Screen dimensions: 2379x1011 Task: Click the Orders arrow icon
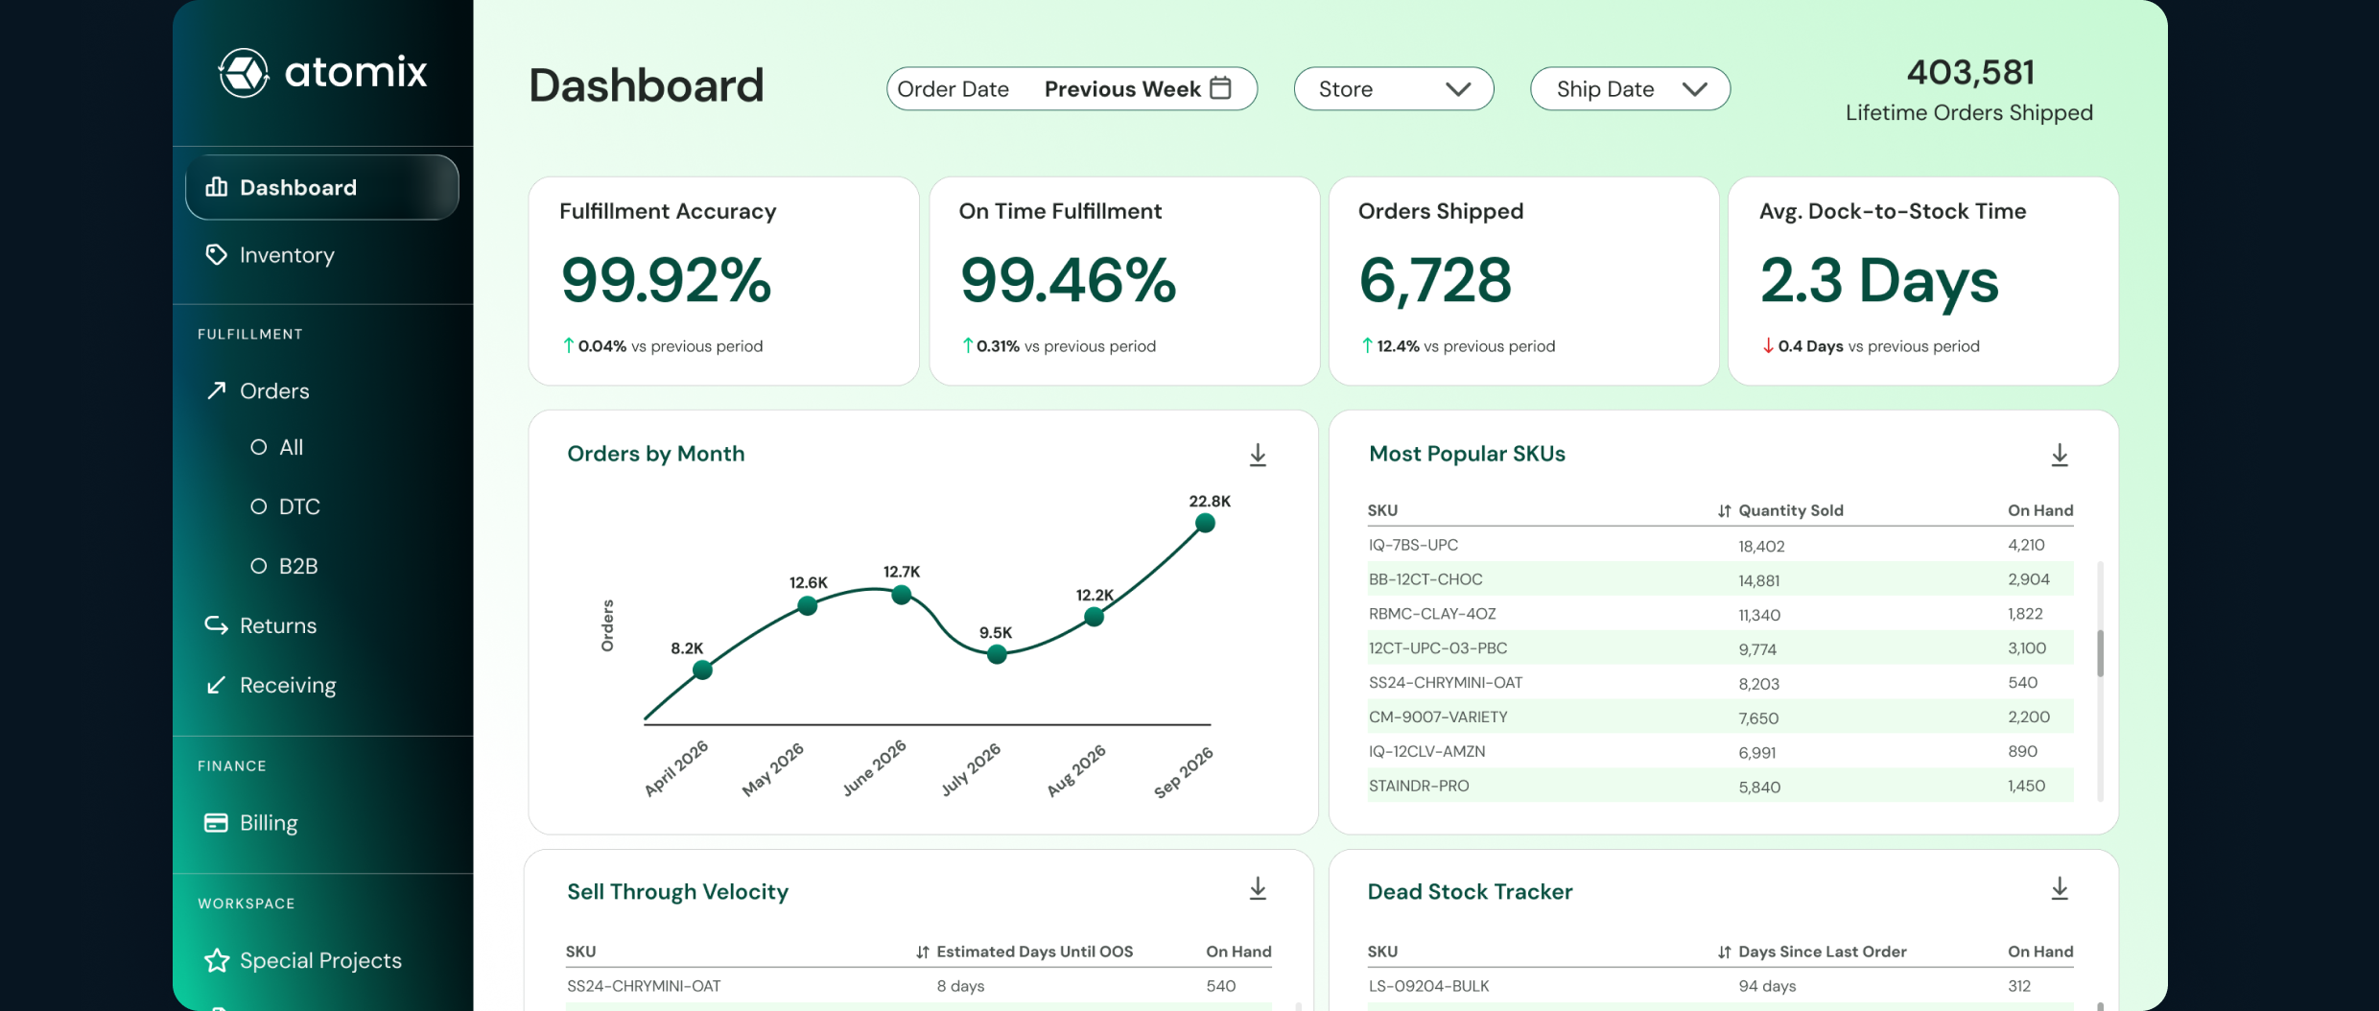[x=217, y=390]
